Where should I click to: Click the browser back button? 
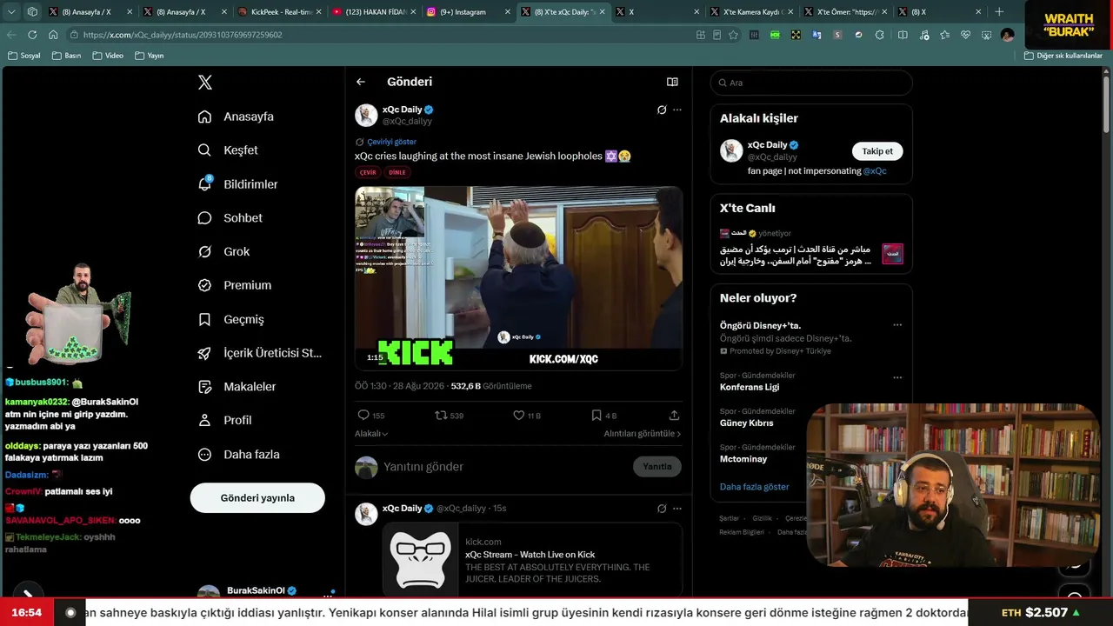pyautogui.click(x=11, y=35)
